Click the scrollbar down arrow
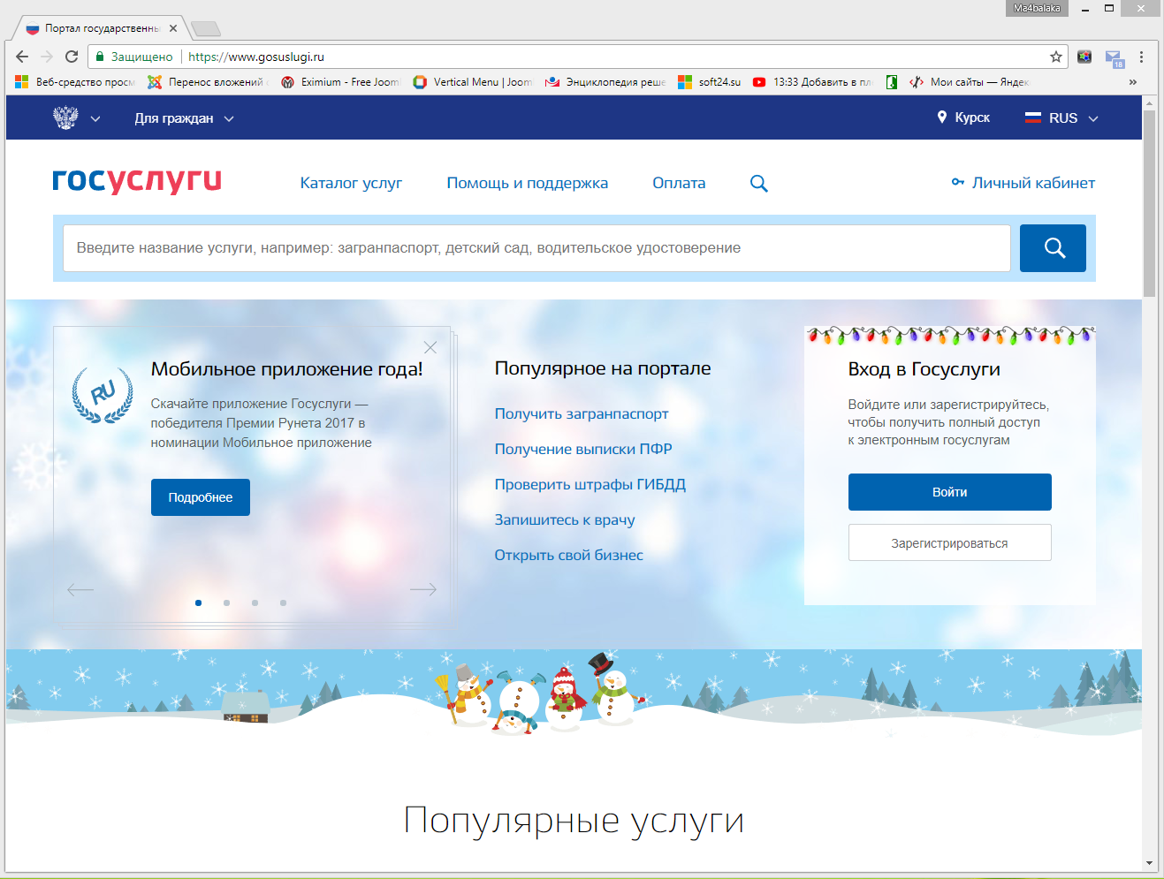The image size is (1164, 879). (1149, 863)
